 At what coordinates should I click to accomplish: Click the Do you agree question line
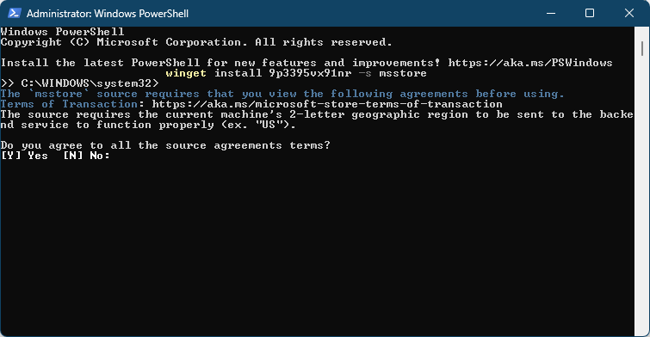165,146
